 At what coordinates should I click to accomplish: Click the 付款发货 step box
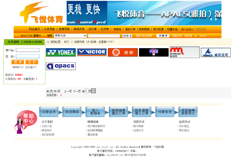[165, 112]
